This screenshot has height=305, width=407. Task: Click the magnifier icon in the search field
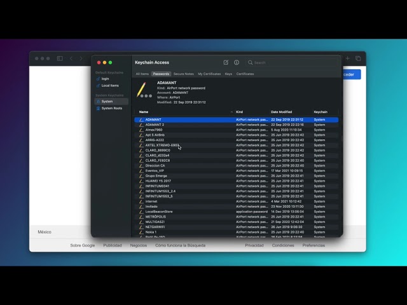[250, 62]
